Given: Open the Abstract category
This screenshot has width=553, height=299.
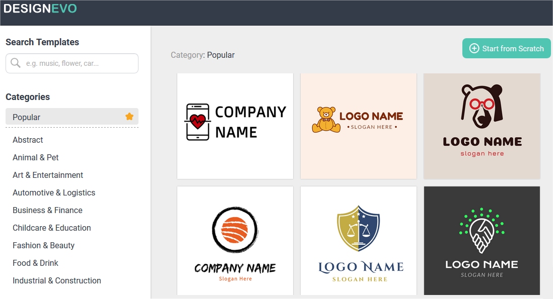Looking at the screenshot, I should click(28, 140).
